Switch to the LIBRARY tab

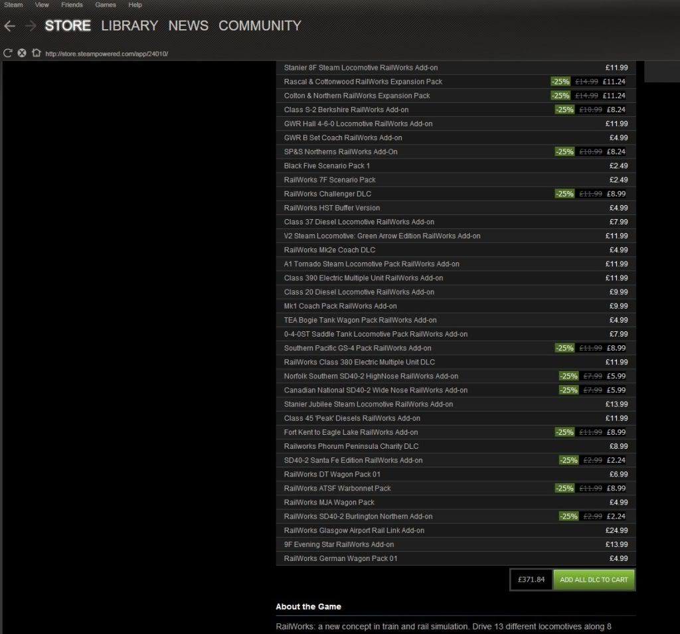coord(129,26)
